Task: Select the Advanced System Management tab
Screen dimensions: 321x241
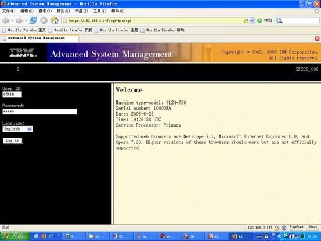Action: click(x=39, y=38)
